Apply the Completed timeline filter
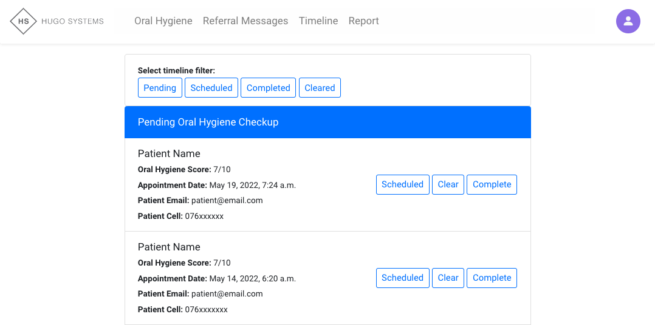The image size is (655, 325). pyautogui.click(x=268, y=88)
